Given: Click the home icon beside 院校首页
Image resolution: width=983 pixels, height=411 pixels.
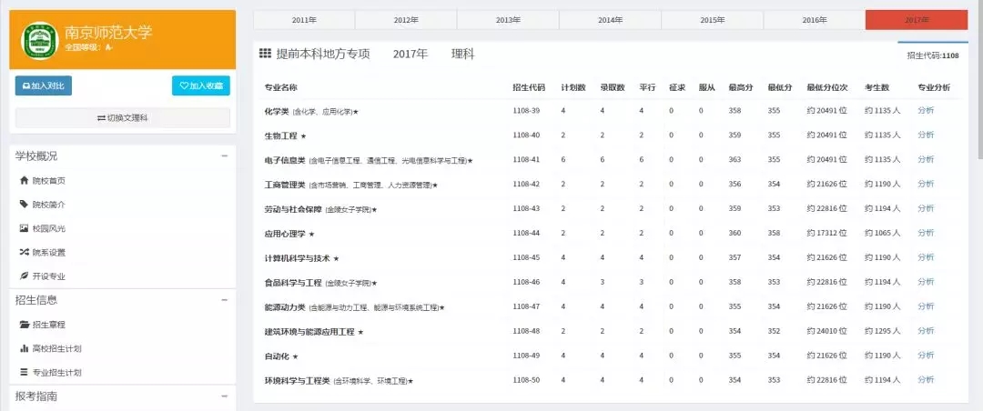Looking at the screenshot, I should pyautogui.click(x=25, y=180).
